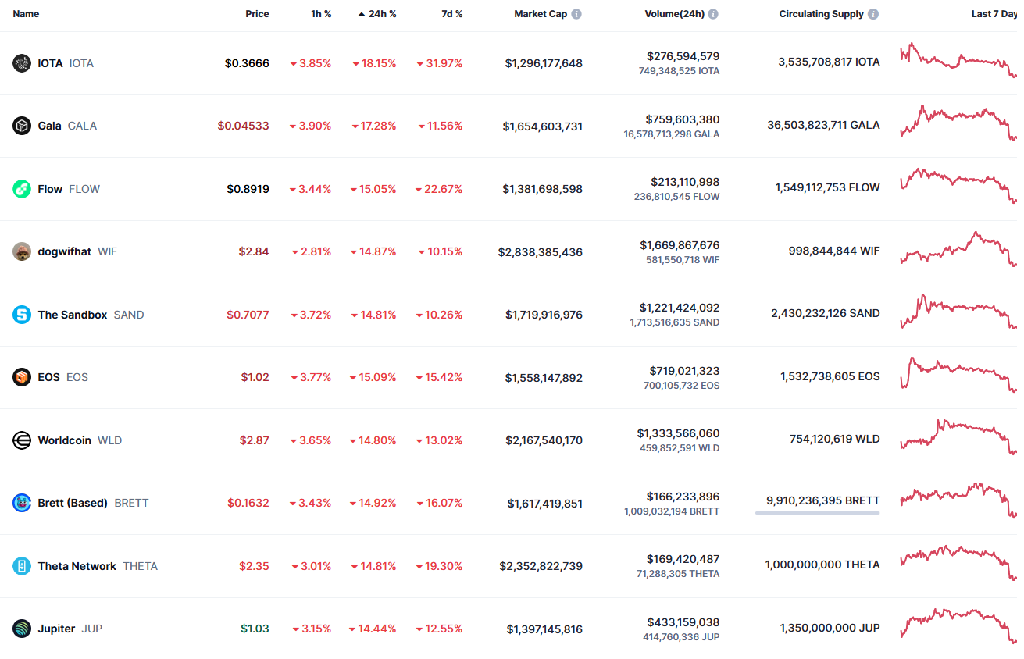
Task: Click the Gala coin logo icon
Action: point(22,126)
